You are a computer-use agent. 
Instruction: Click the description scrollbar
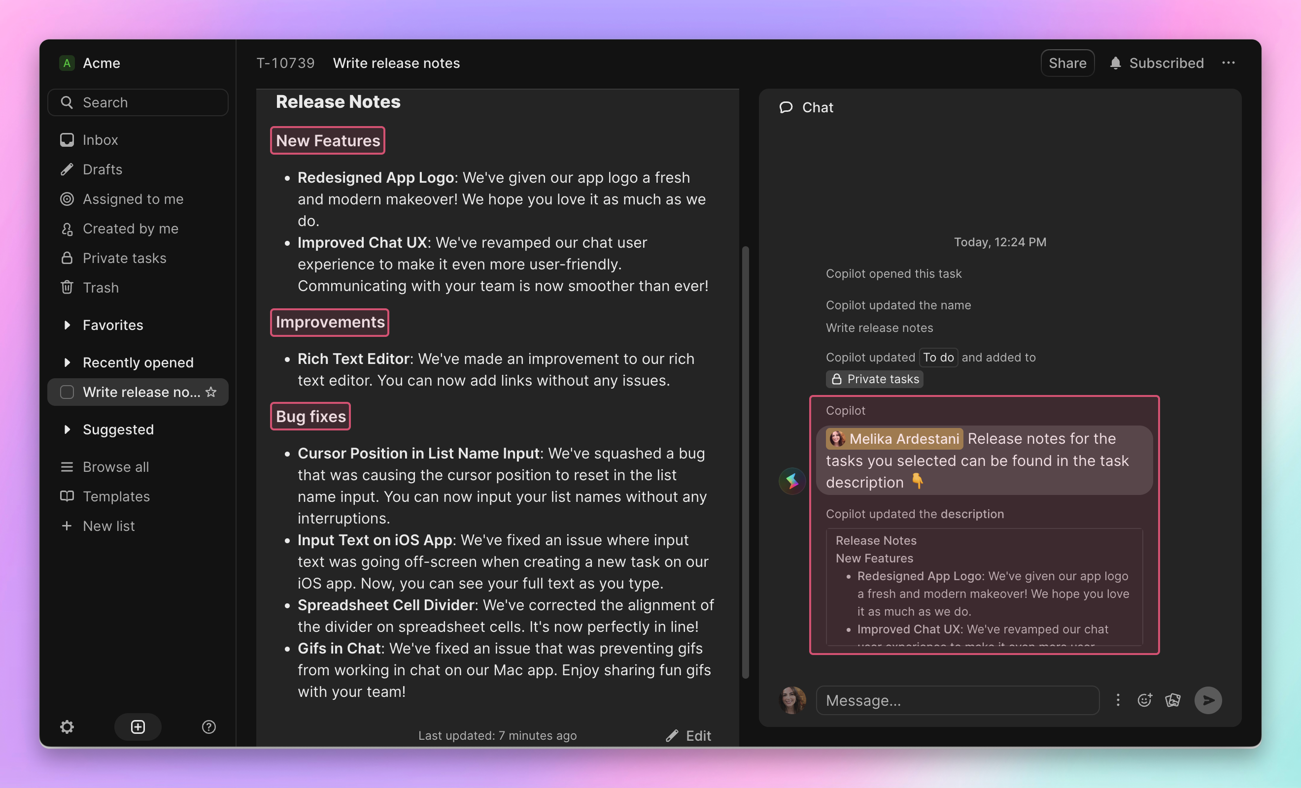[x=746, y=462]
